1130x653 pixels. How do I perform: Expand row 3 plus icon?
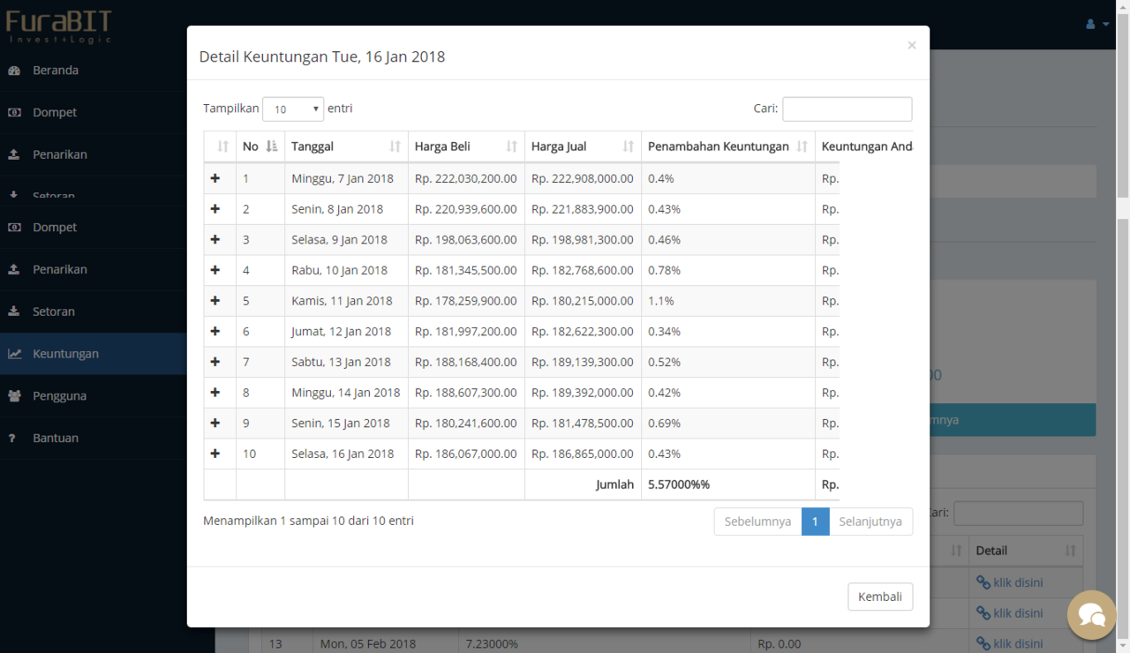(215, 239)
